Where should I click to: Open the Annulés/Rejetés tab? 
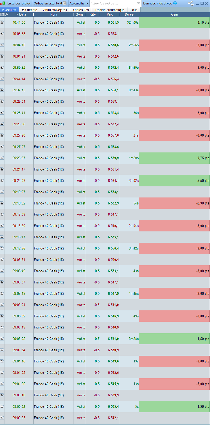(55, 10)
